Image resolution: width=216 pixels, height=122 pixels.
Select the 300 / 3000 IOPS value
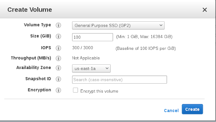pyautogui.click(x=82, y=48)
